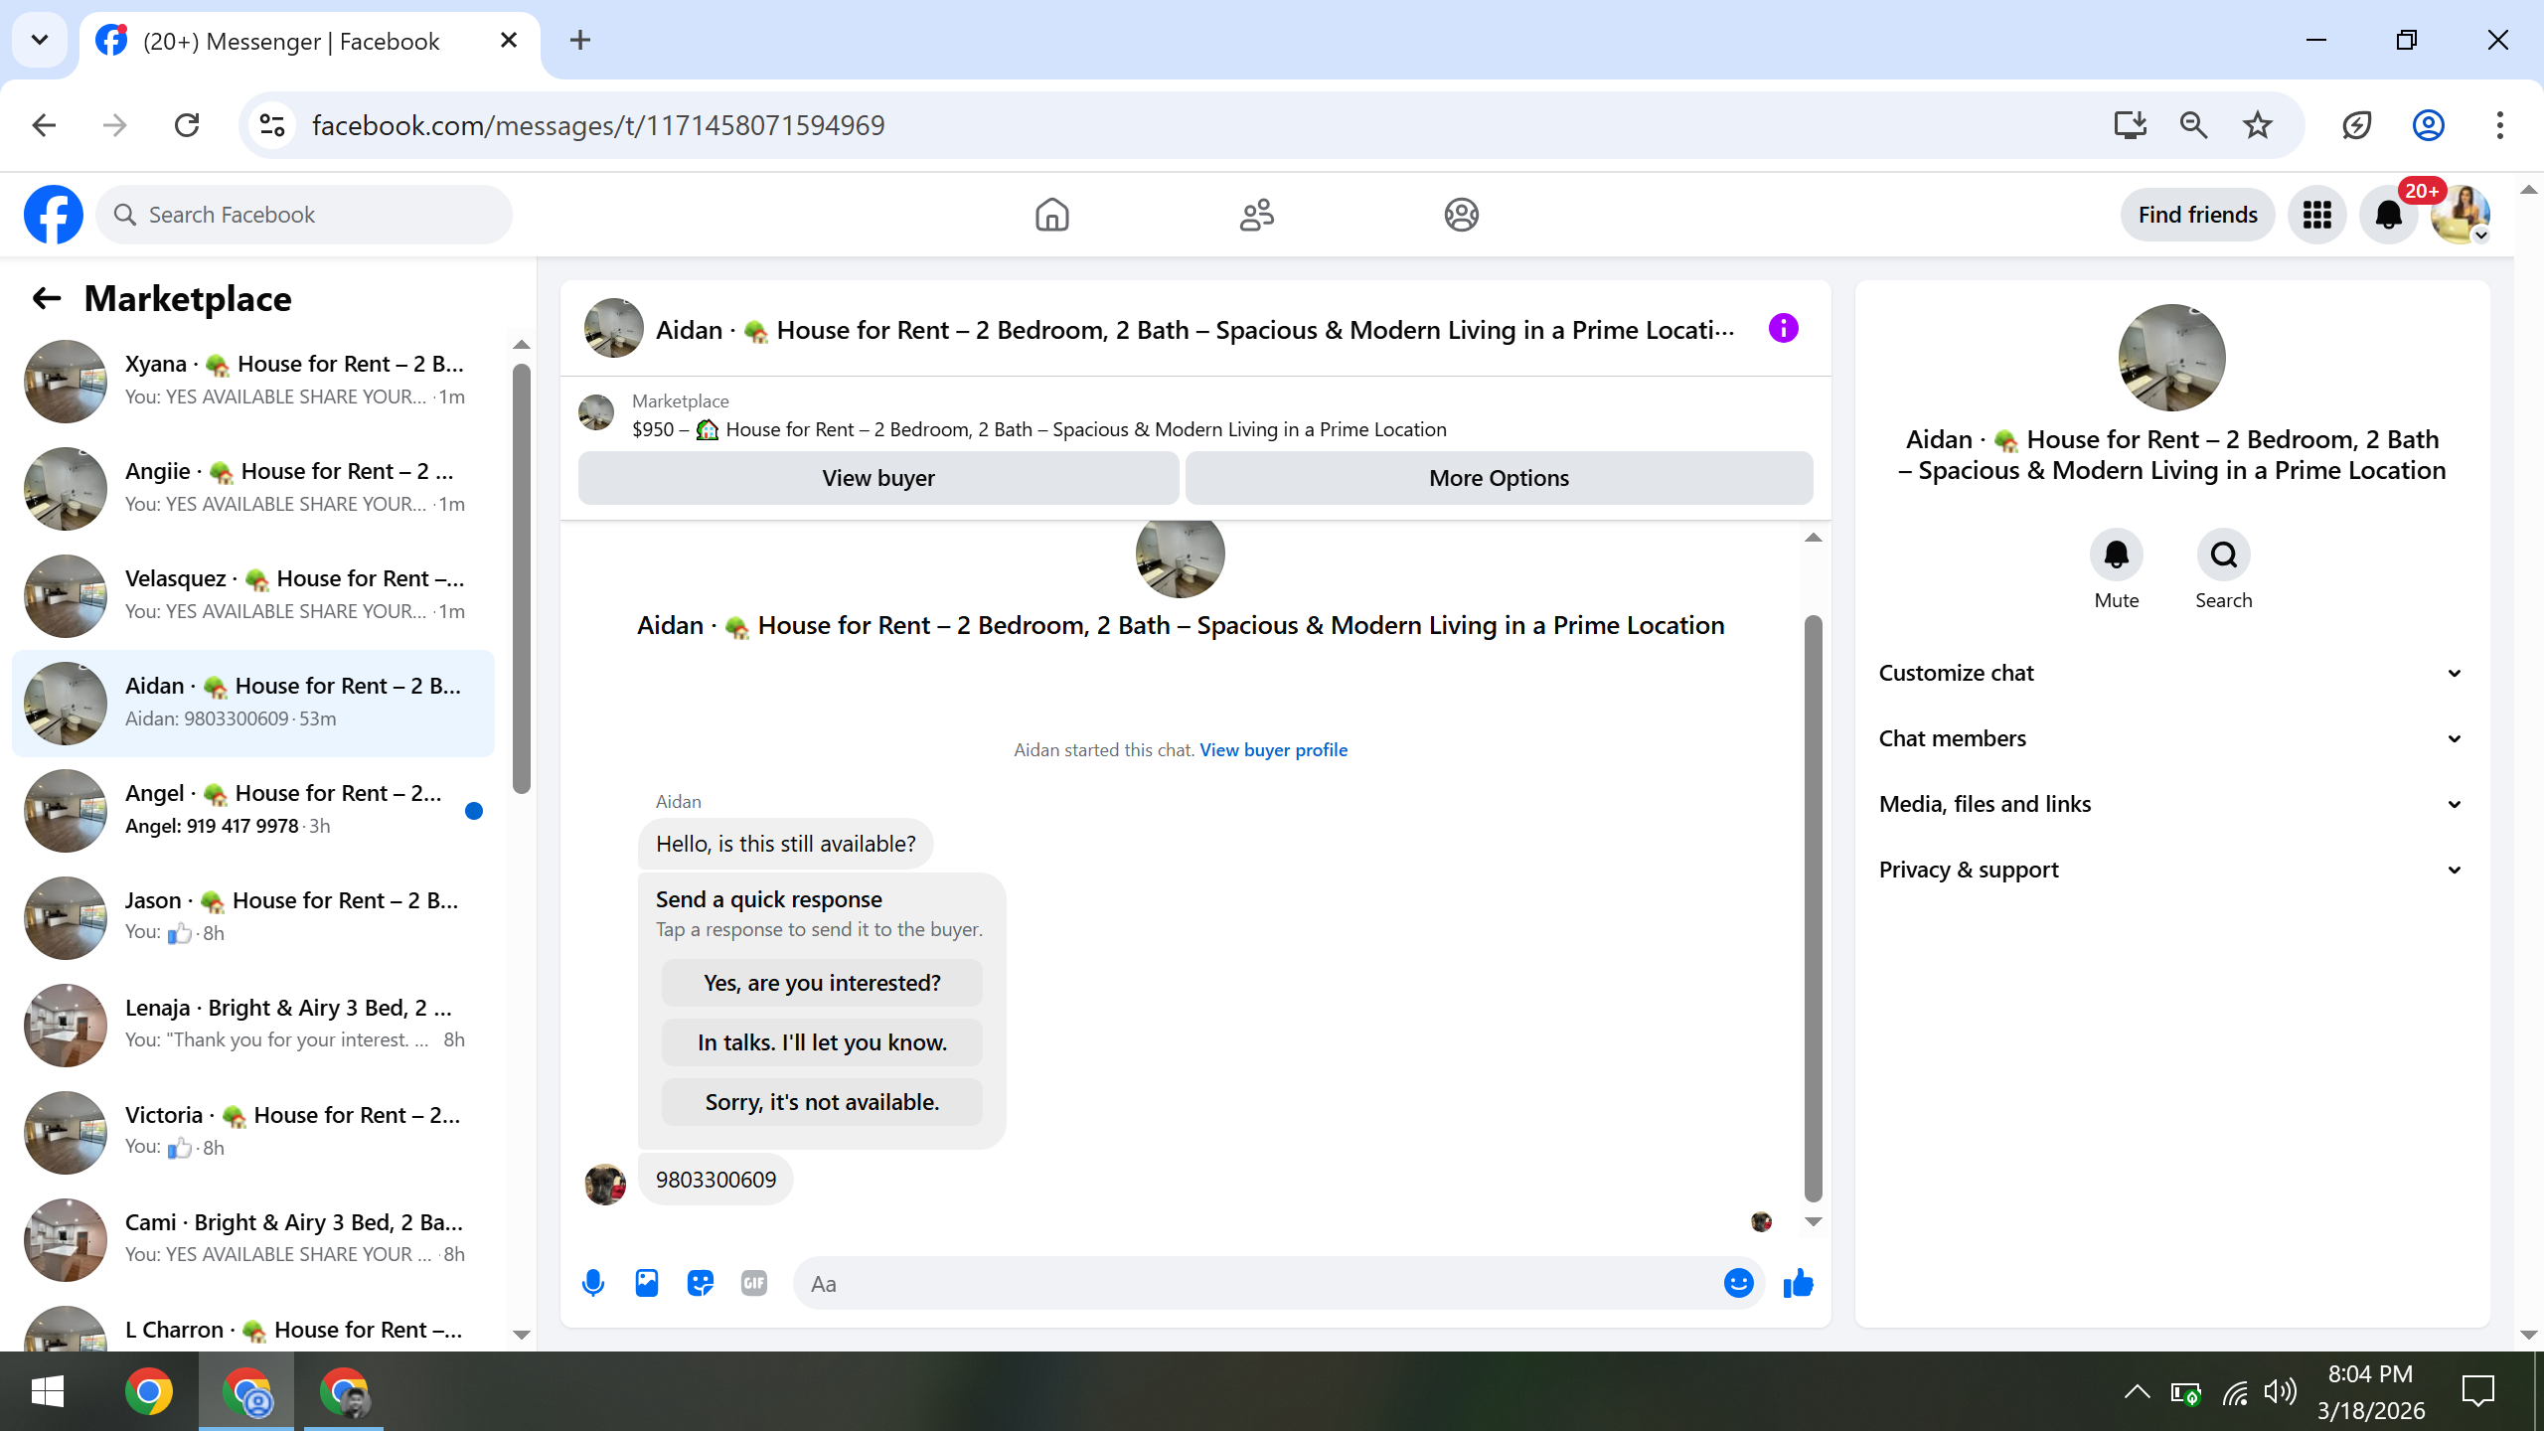Viewport: 2544px width, 1431px height.
Task: Attach a photo using the image icon
Action: (x=647, y=1283)
